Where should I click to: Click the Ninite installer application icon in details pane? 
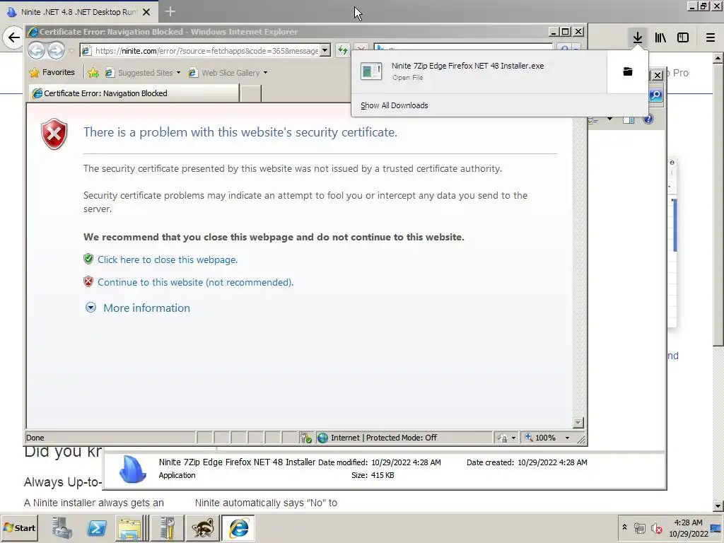point(133,469)
